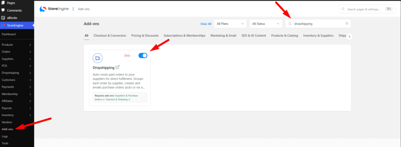Click the Search pages & settings field

tap(367, 9)
